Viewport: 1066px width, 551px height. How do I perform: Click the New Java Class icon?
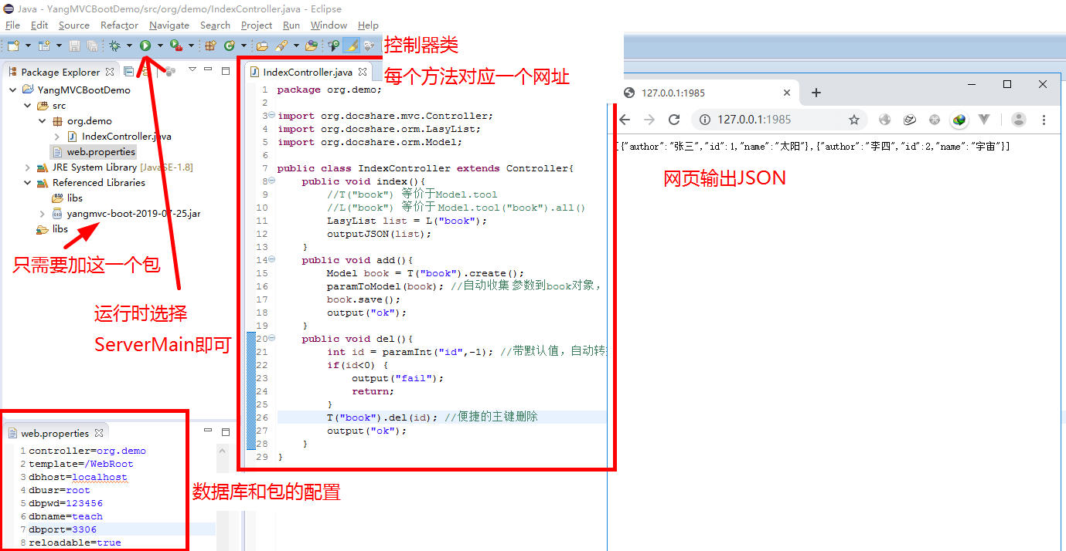(x=230, y=46)
